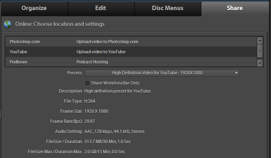Click the File Type value H.264
The width and height of the screenshot is (271, 158).
click(90, 101)
